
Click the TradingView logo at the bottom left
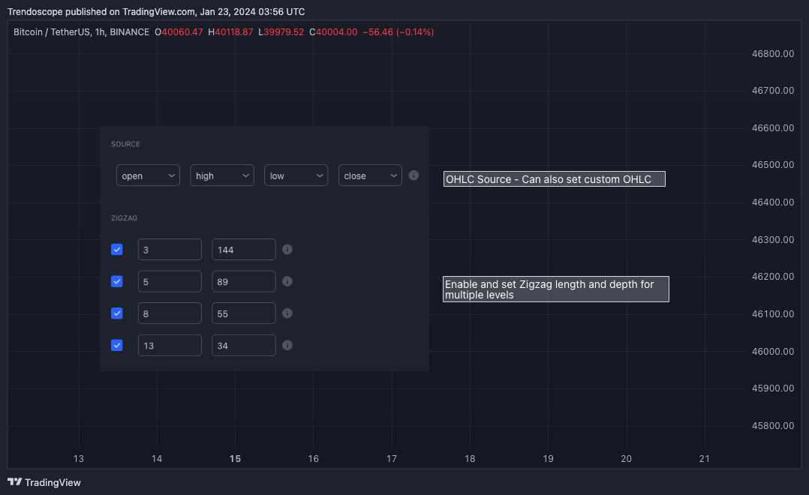pos(44,482)
